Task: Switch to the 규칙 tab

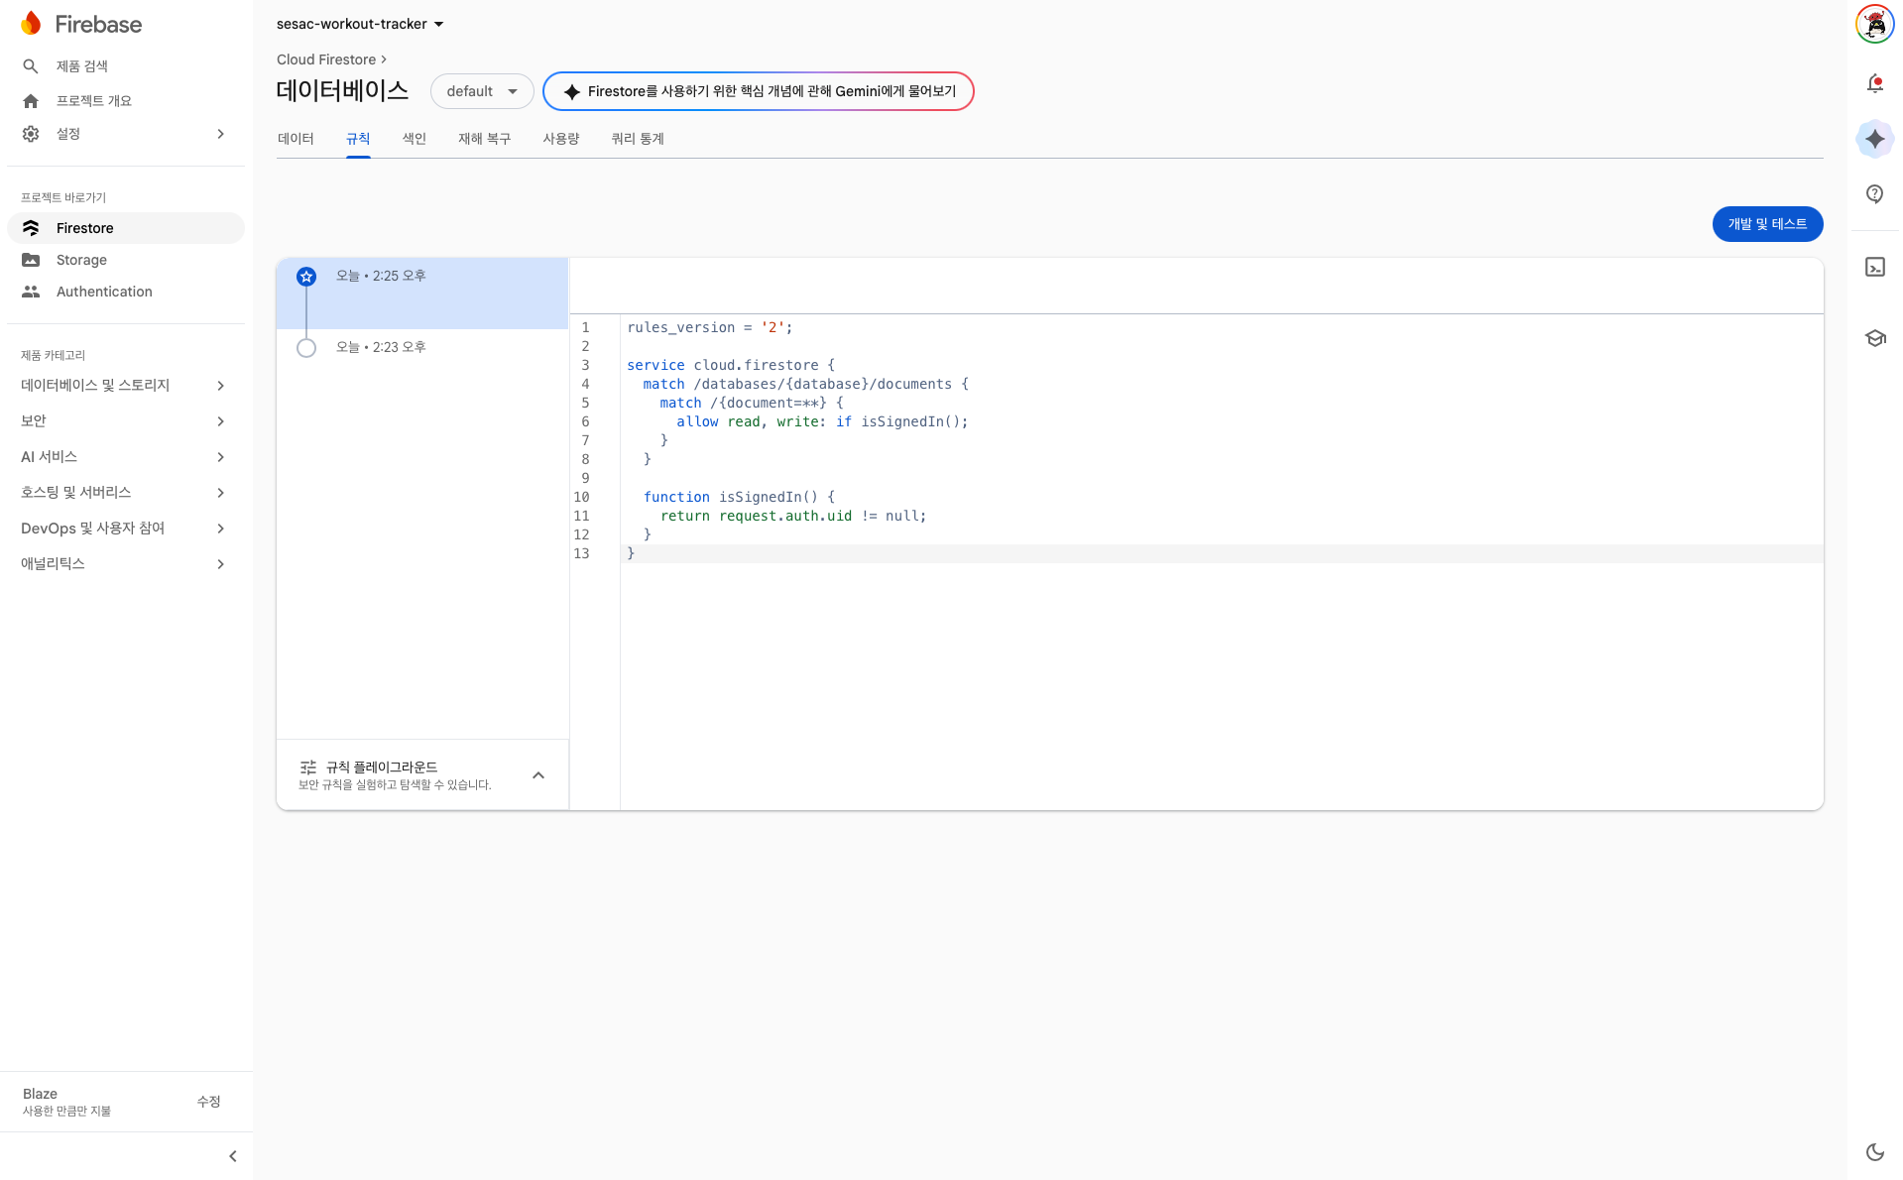Action: [358, 139]
